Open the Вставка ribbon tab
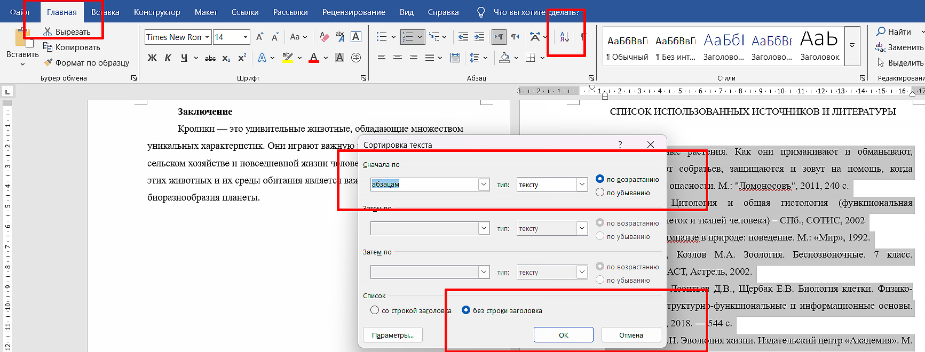Viewport: 925px width, 352px height. (105, 12)
